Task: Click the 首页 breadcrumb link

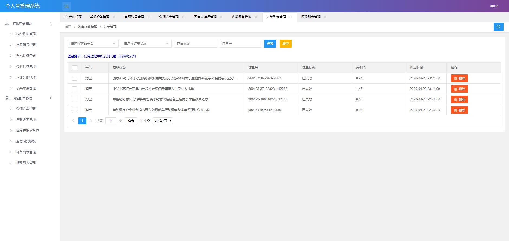Action: [x=68, y=27]
